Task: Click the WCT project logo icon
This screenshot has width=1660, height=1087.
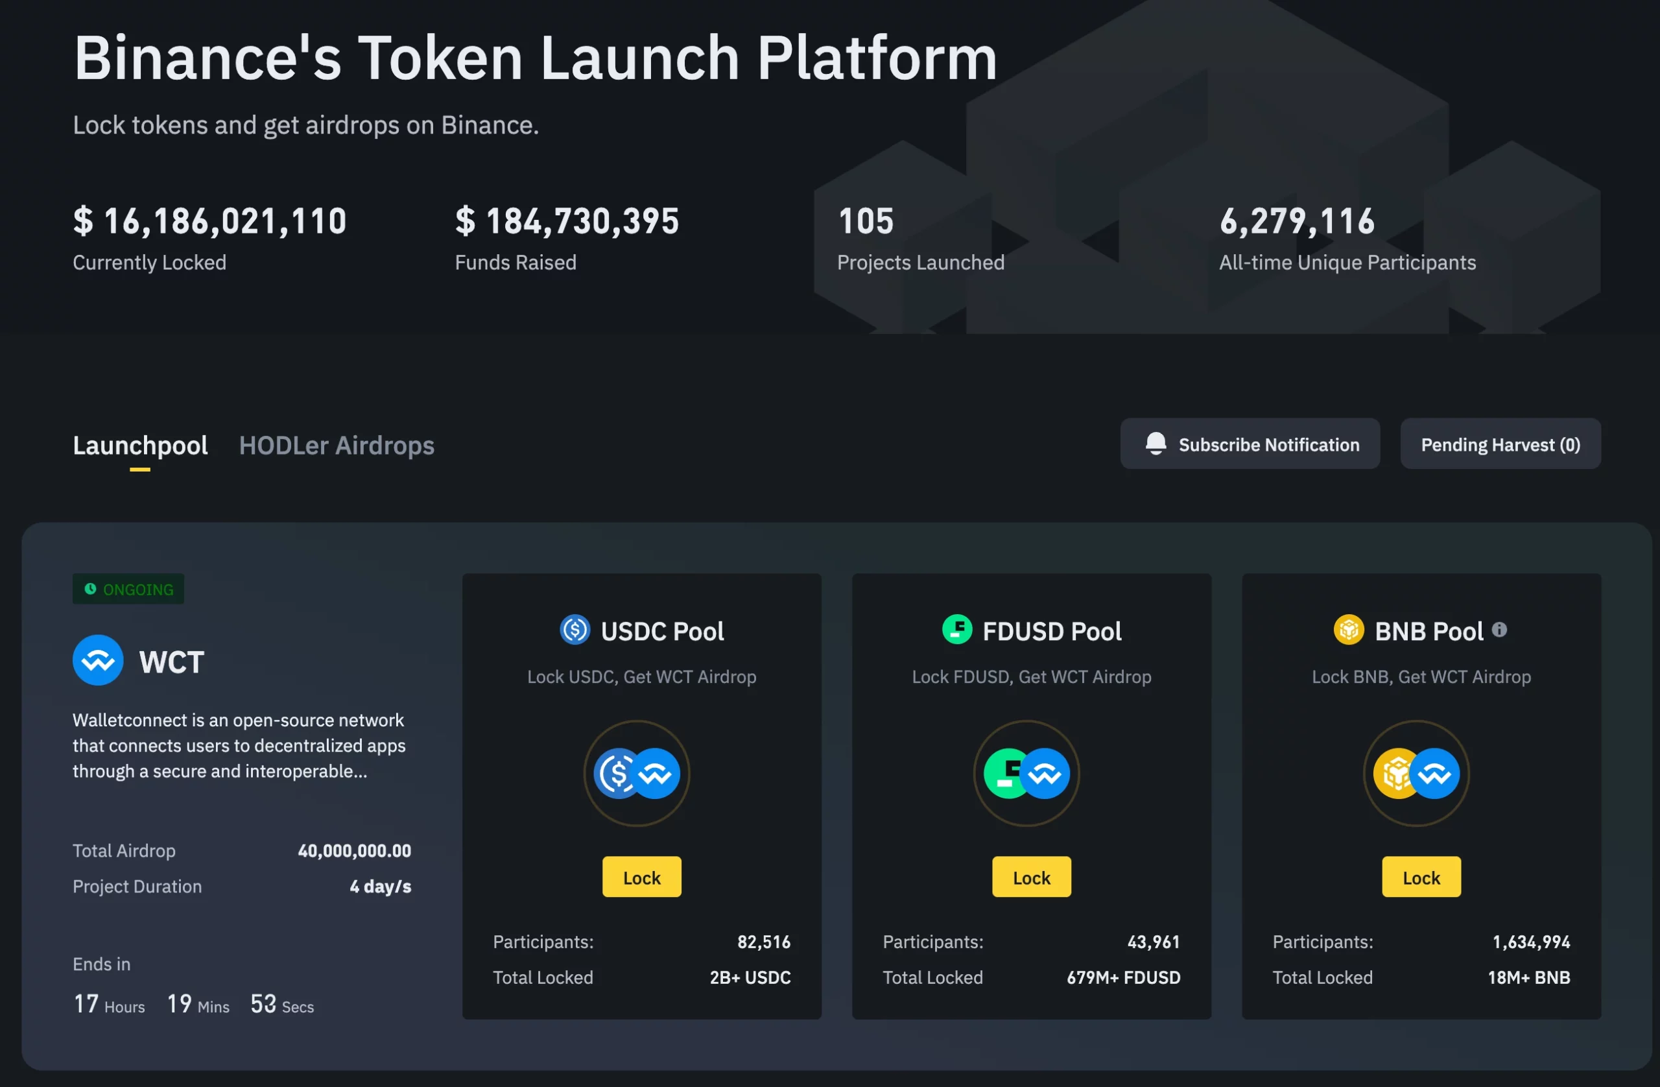Action: [99, 660]
